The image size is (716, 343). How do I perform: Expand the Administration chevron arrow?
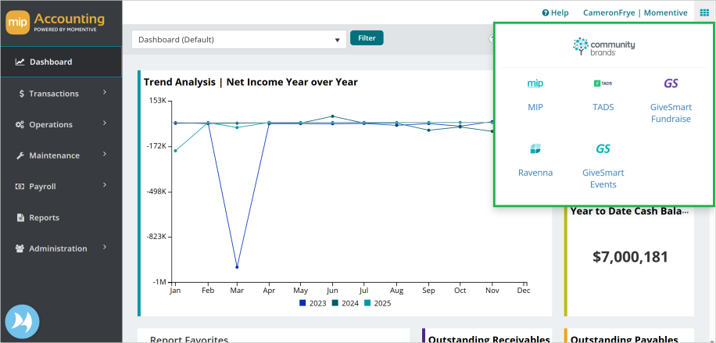click(x=105, y=247)
